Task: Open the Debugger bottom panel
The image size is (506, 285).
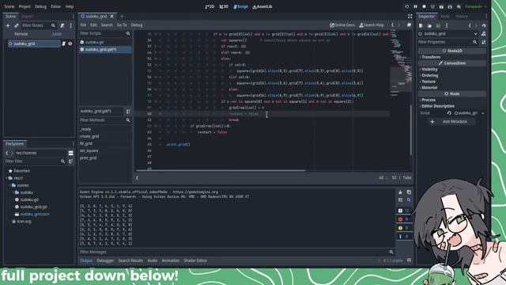Action: pyautogui.click(x=105, y=260)
